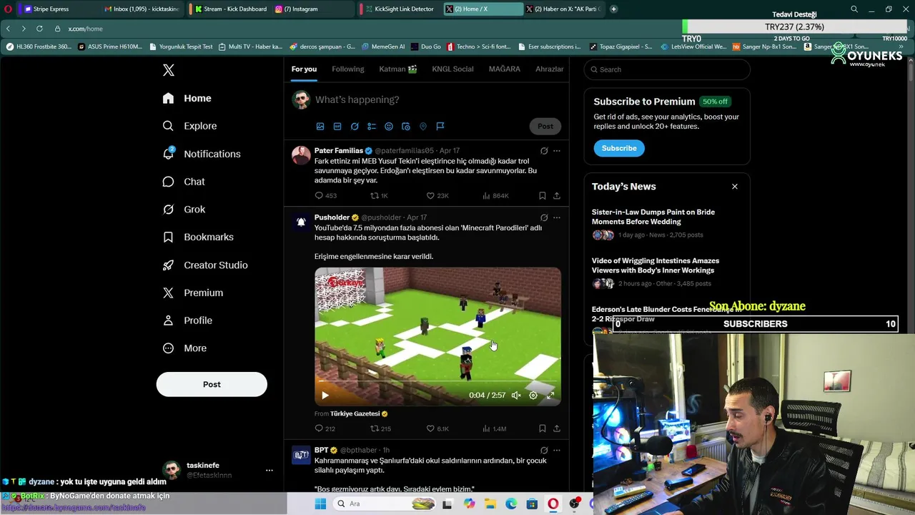Viewport: 915px width, 515px height.
Task: Open Pater Familias profile avatar
Action: (x=301, y=156)
